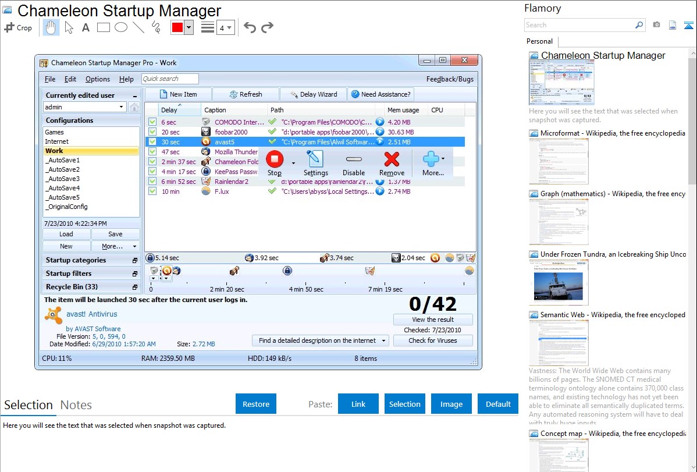Select the rectangle shape tool
697x472 pixels.
pyautogui.click(x=103, y=27)
